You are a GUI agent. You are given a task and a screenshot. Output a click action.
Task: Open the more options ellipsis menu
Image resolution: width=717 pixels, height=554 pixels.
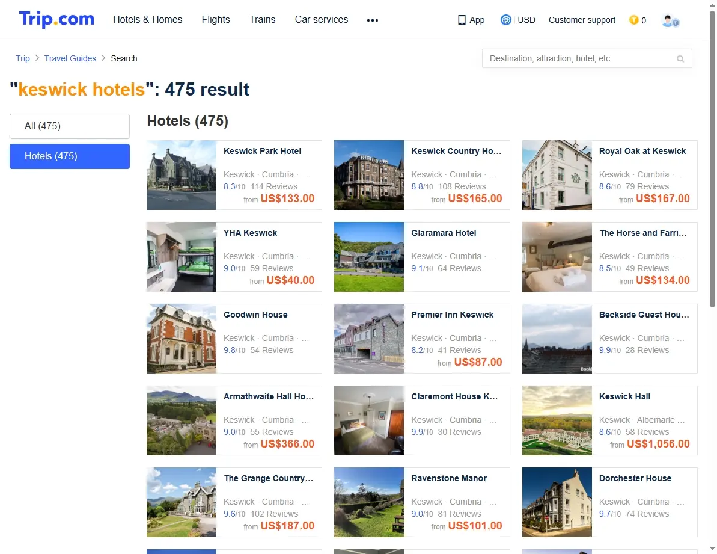pos(372,20)
